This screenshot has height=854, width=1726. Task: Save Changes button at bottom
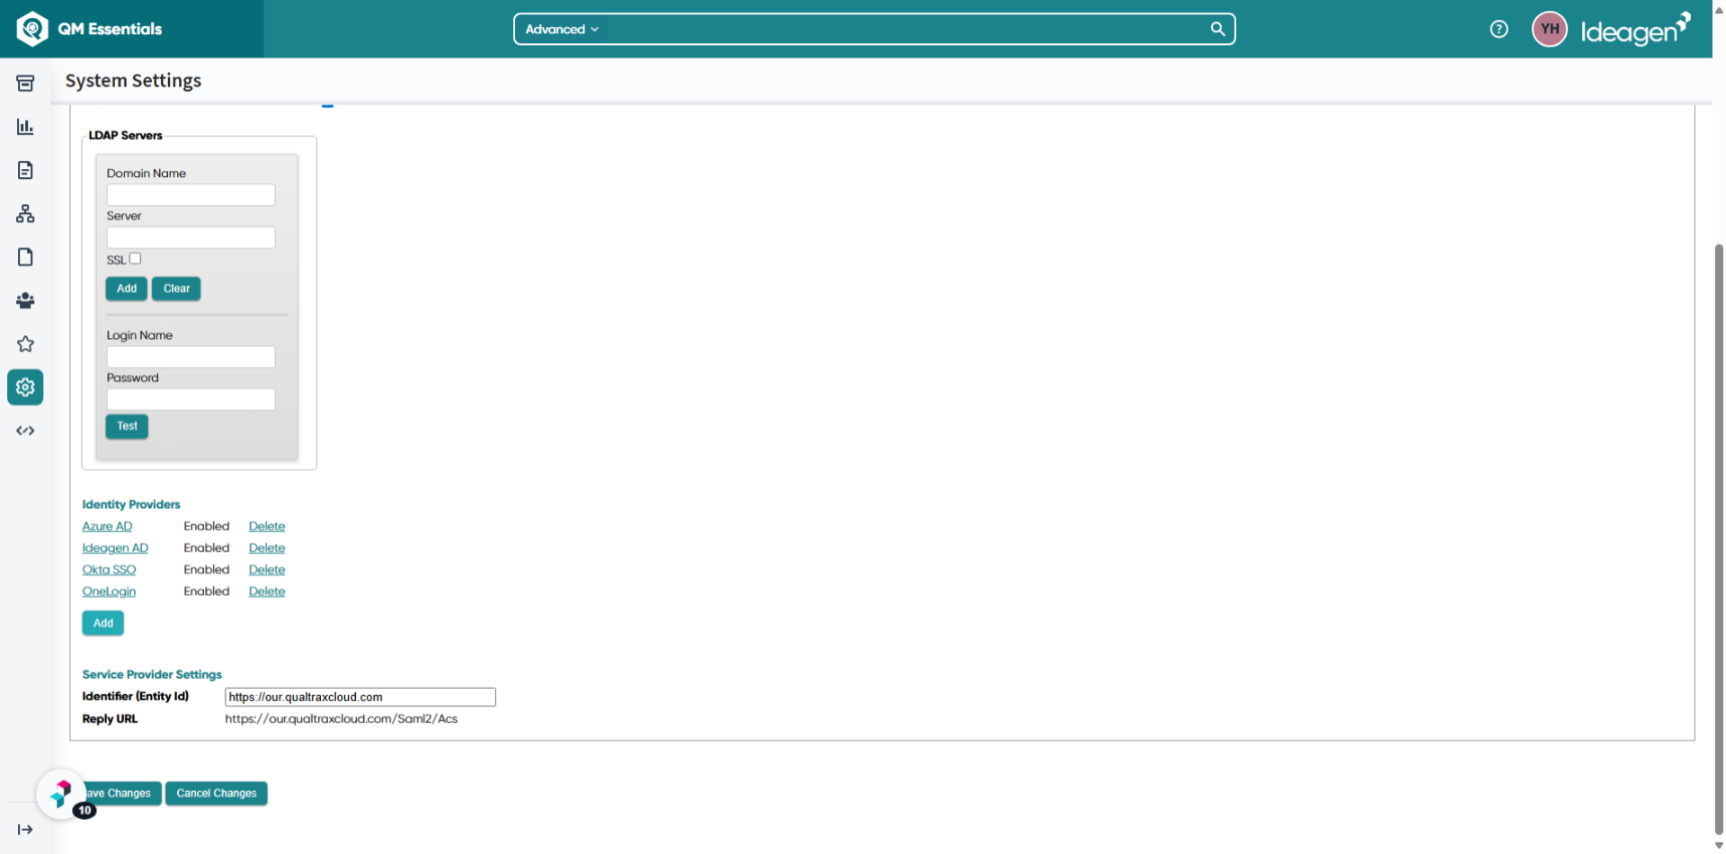point(123,793)
